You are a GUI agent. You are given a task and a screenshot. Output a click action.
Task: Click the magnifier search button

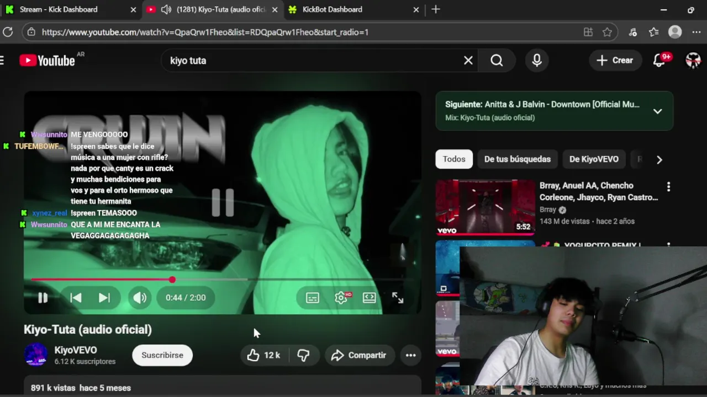point(497,60)
